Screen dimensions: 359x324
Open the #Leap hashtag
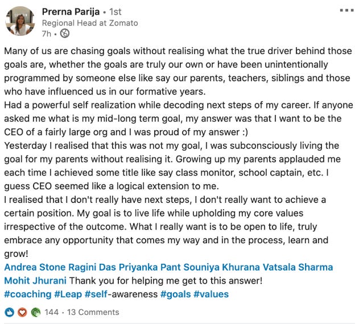point(68,294)
